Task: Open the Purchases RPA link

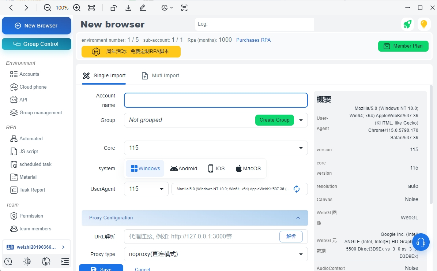Action: click(253, 40)
